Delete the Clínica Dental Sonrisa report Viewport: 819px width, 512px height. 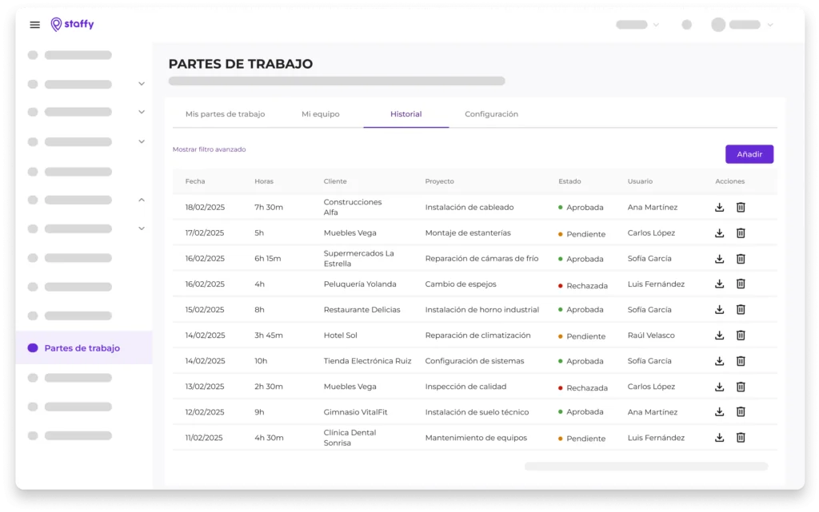741,438
